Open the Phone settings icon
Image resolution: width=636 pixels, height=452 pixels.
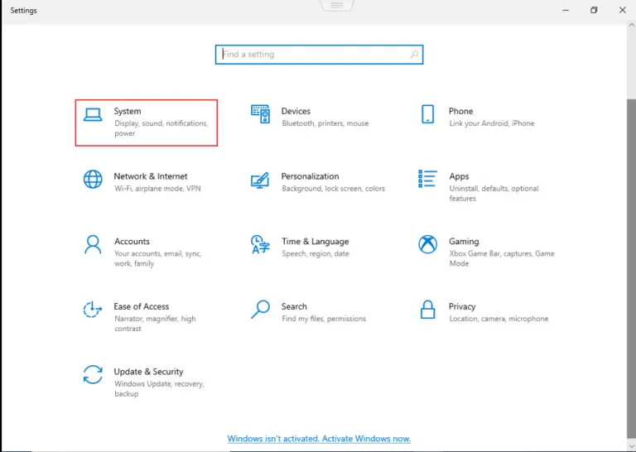(427, 114)
